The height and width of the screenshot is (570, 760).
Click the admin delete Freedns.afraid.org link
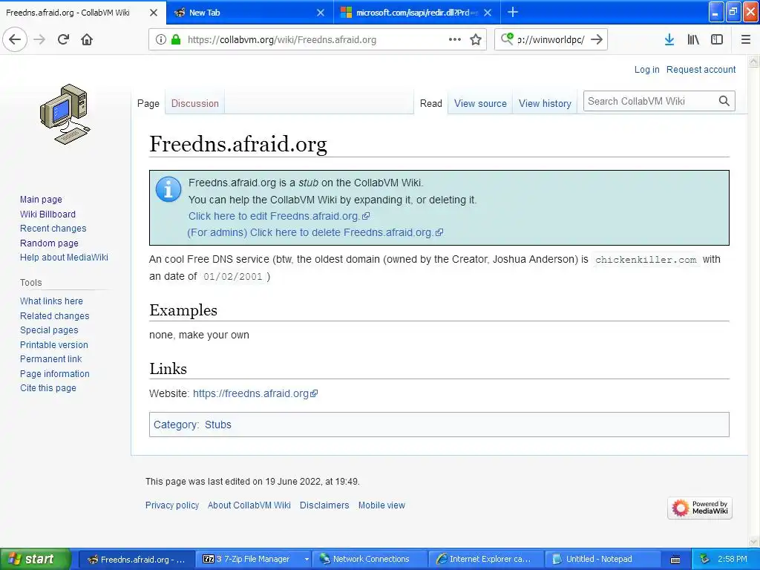click(x=315, y=232)
